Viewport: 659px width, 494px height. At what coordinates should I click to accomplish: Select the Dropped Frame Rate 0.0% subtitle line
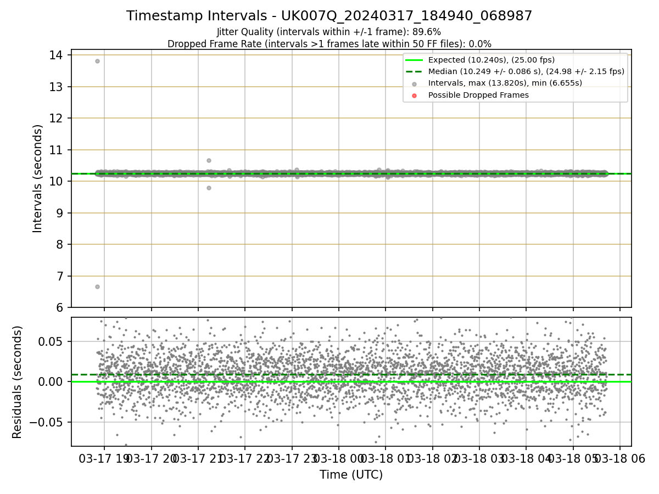(x=329, y=44)
